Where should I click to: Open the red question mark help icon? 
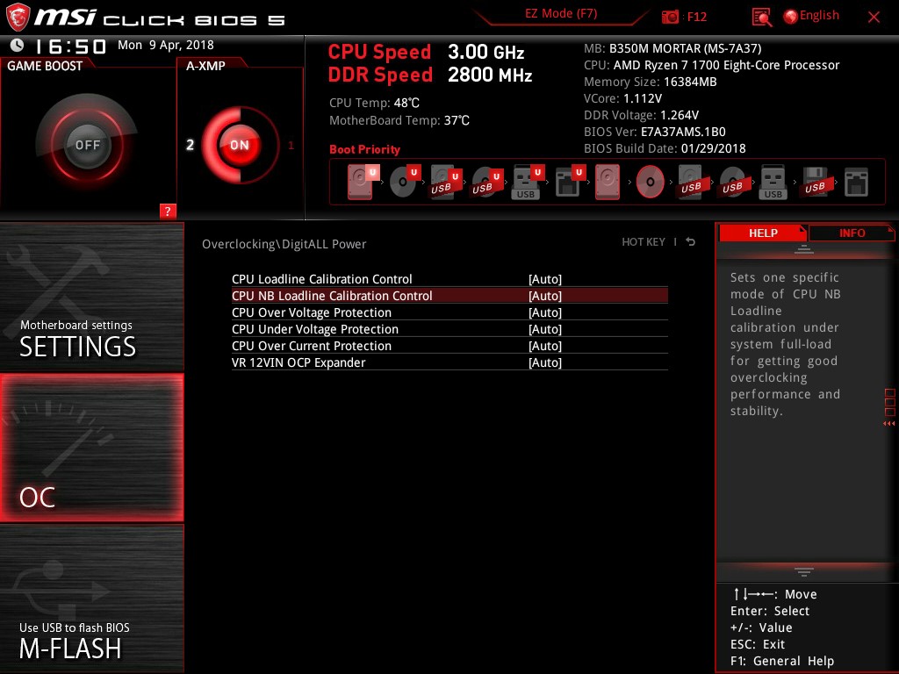click(168, 211)
